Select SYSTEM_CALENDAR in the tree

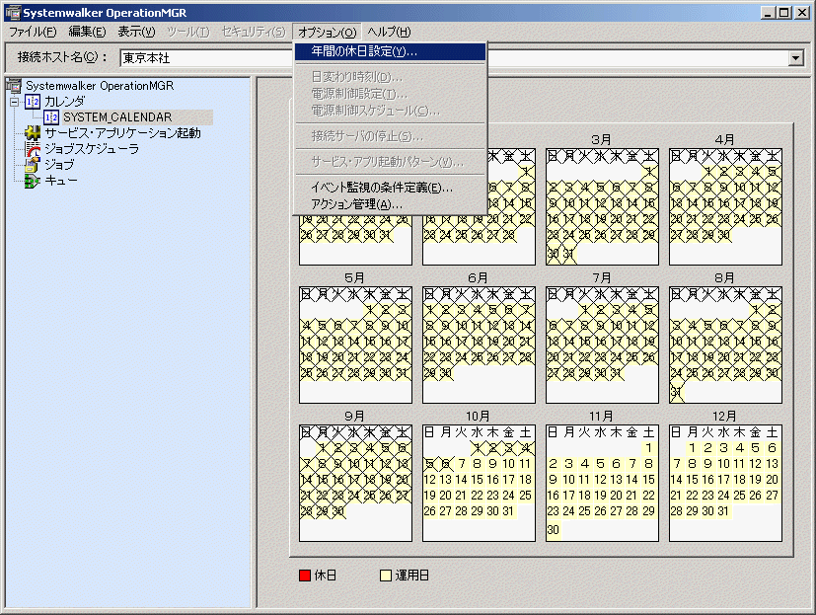117,117
